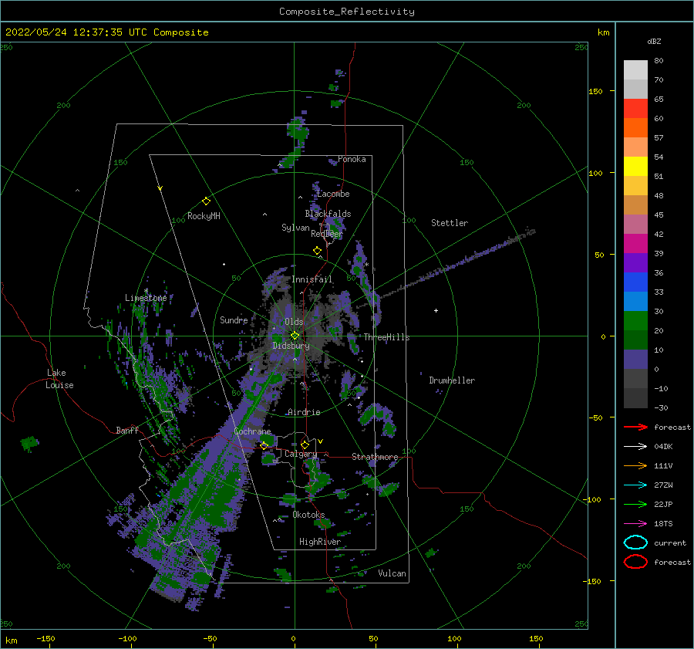Click the Ponoka city label
Screen dimensions: 694x649
(352, 159)
